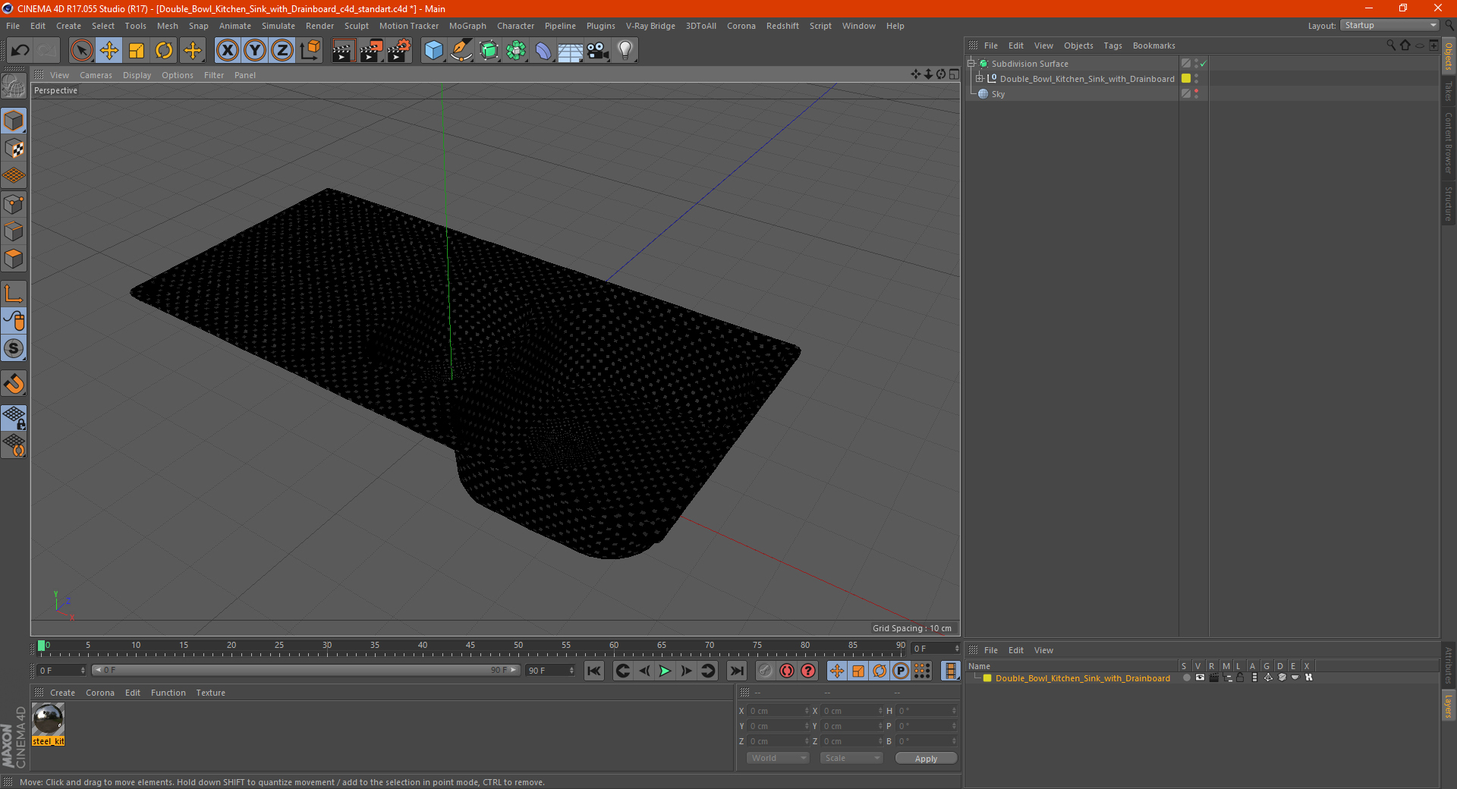Open the Layers side tab
This screenshot has width=1457, height=789.
pyautogui.click(x=1448, y=706)
